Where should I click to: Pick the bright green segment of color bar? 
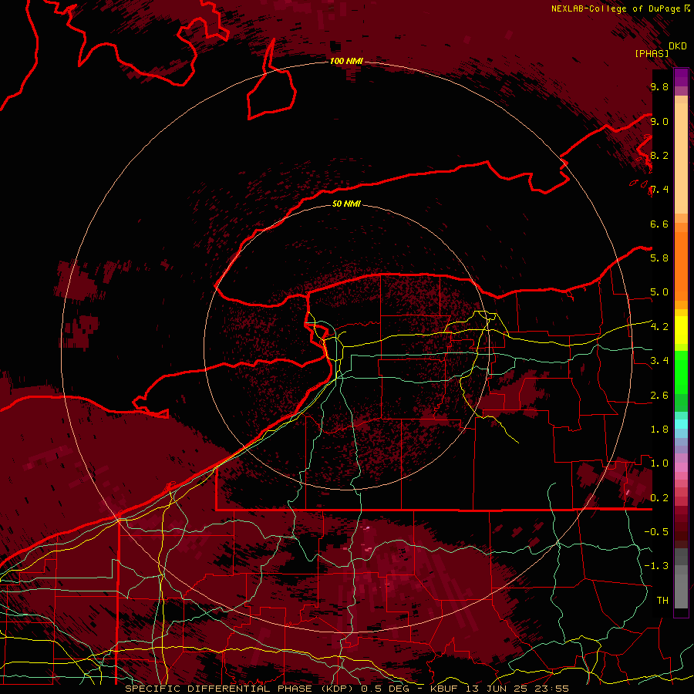681,372
